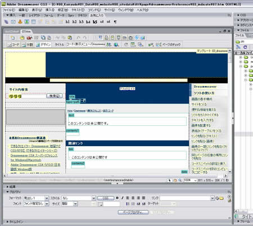253x226 pixels.
Task: Click the CSS button in Properties
Action: (x=106, y=198)
